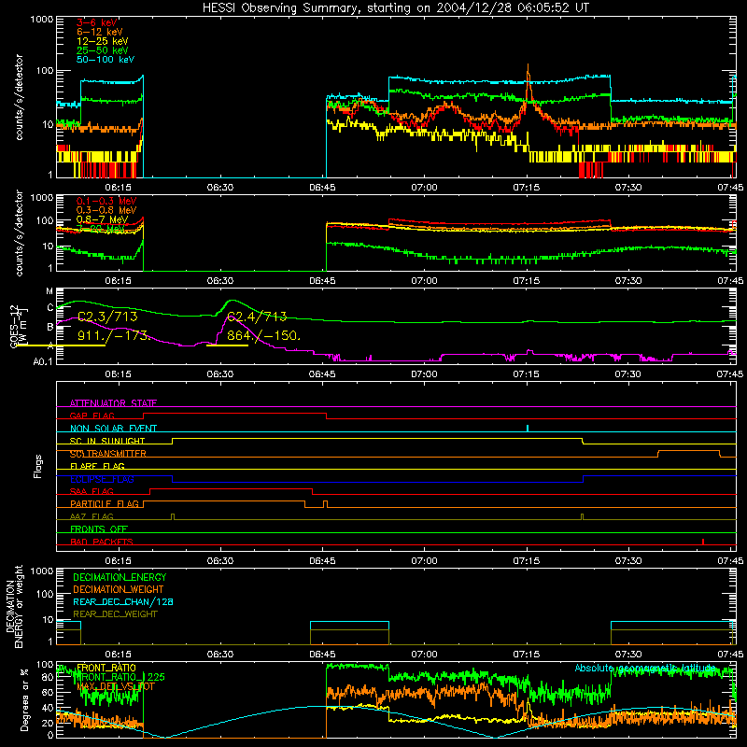This screenshot has height=747, width=747.
Task: Click the Degrees or % axis label
Action: (25, 699)
